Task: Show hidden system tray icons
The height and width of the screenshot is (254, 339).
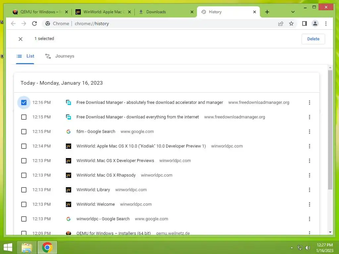Action: click(x=292, y=248)
